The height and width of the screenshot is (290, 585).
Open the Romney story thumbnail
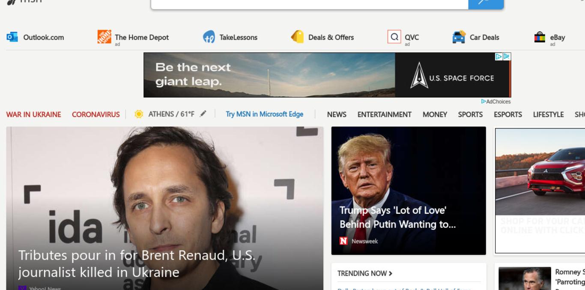tap(525, 278)
